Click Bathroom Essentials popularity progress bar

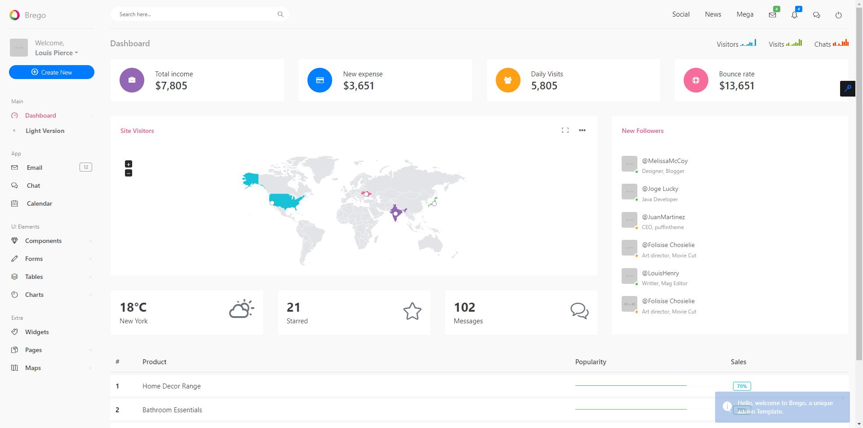(631, 409)
